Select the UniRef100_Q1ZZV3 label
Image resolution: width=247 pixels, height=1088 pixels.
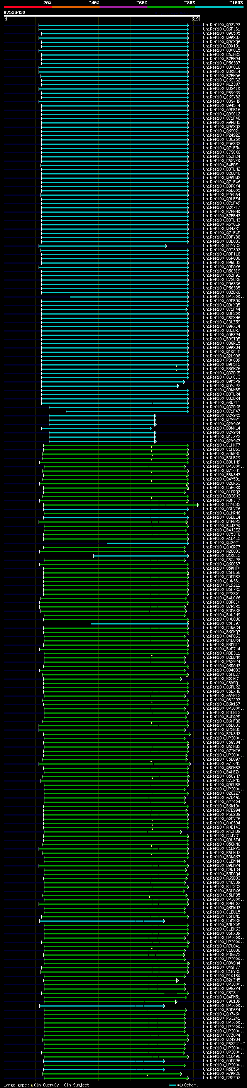(222, 437)
